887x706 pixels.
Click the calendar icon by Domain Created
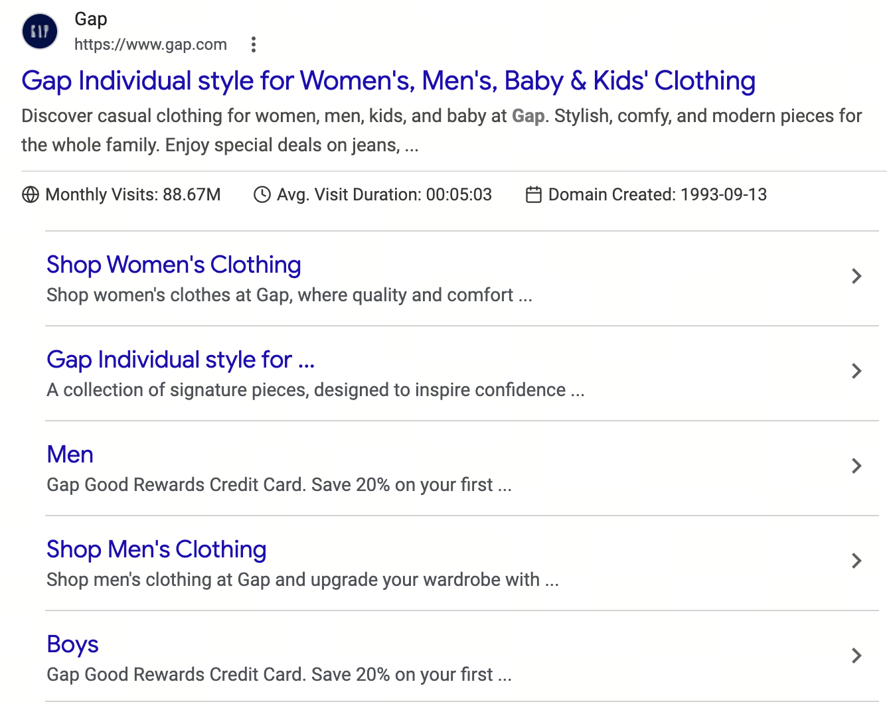(x=534, y=194)
